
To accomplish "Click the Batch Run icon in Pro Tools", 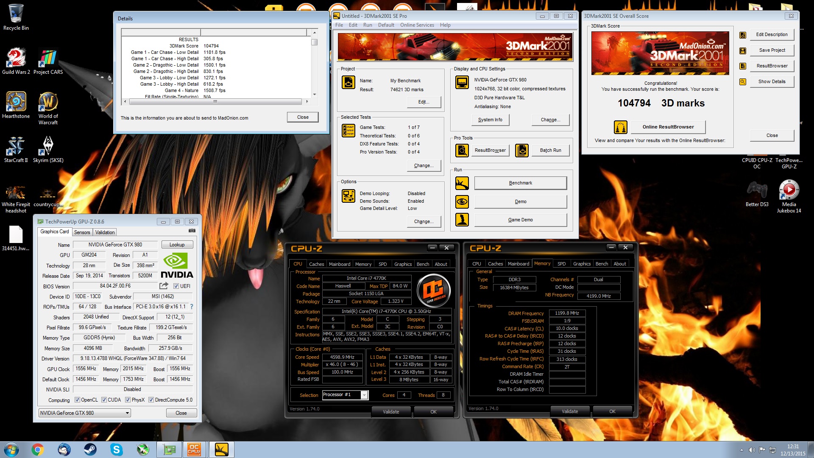I will (x=522, y=150).
